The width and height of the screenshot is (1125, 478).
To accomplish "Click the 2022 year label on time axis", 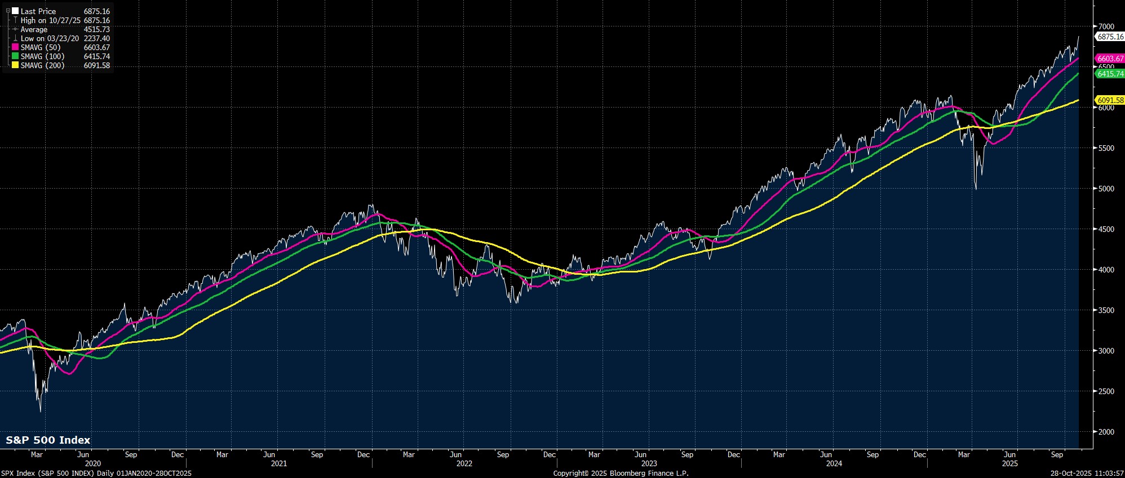I will pos(464,463).
